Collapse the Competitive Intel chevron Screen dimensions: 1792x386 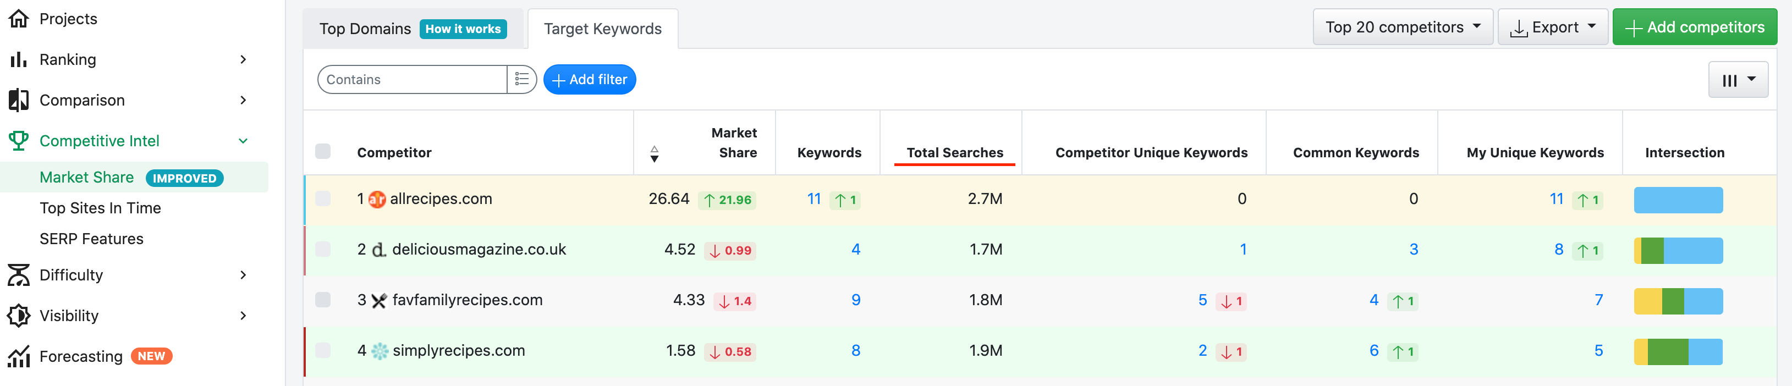pos(244,141)
